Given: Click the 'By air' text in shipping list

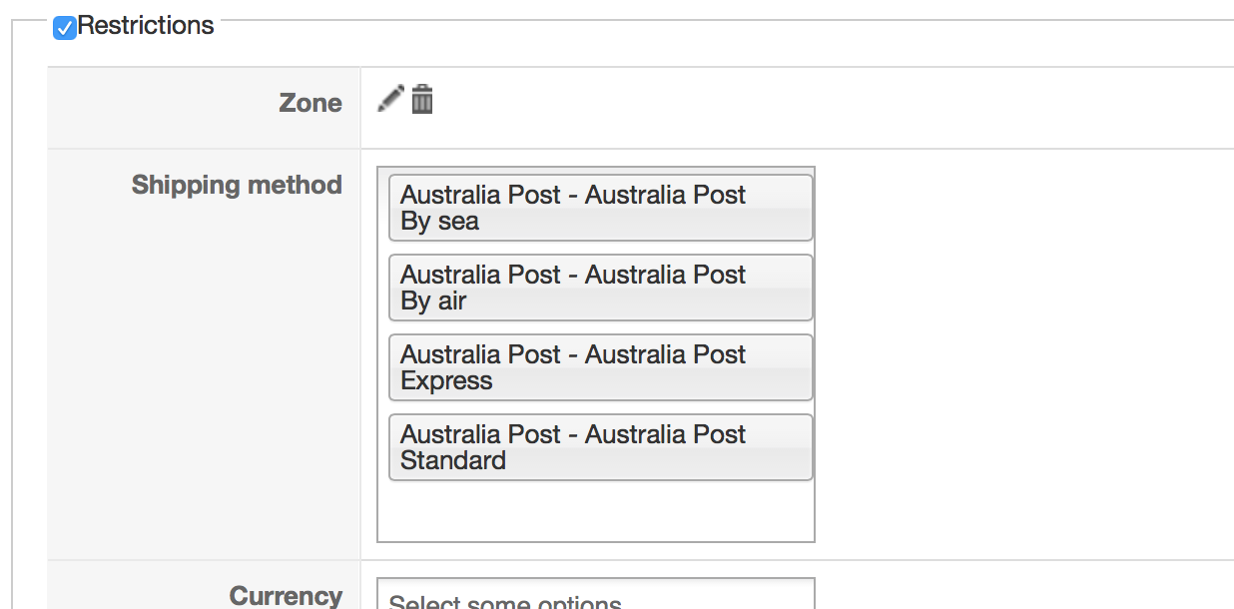Looking at the screenshot, I should tap(433, 302).
